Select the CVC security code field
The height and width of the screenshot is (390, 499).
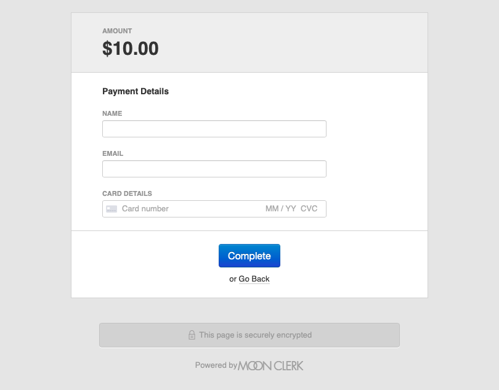pos(309,209)
